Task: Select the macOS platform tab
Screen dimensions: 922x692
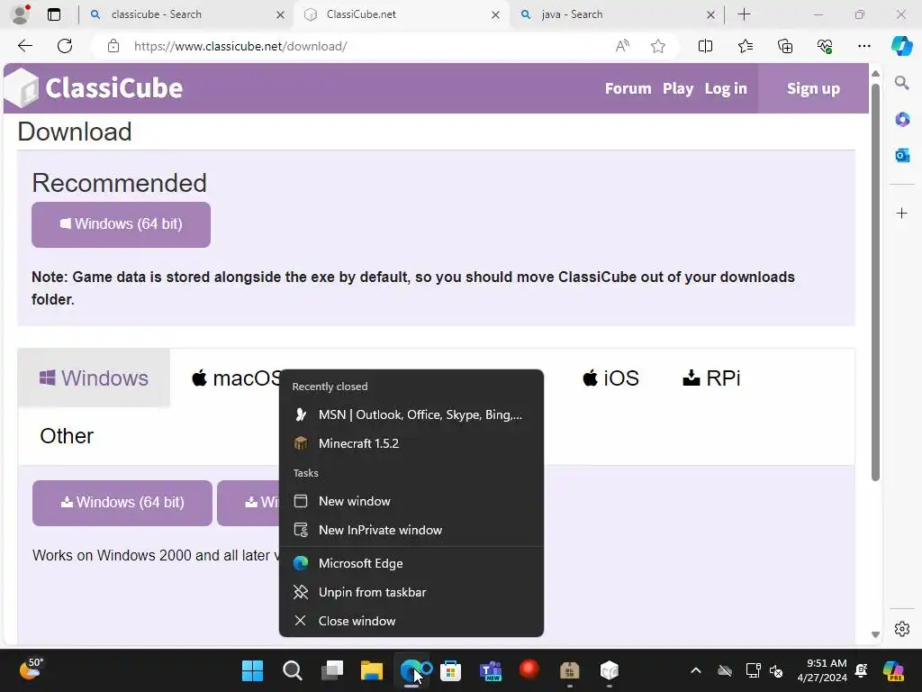Action: coord(235,378)
